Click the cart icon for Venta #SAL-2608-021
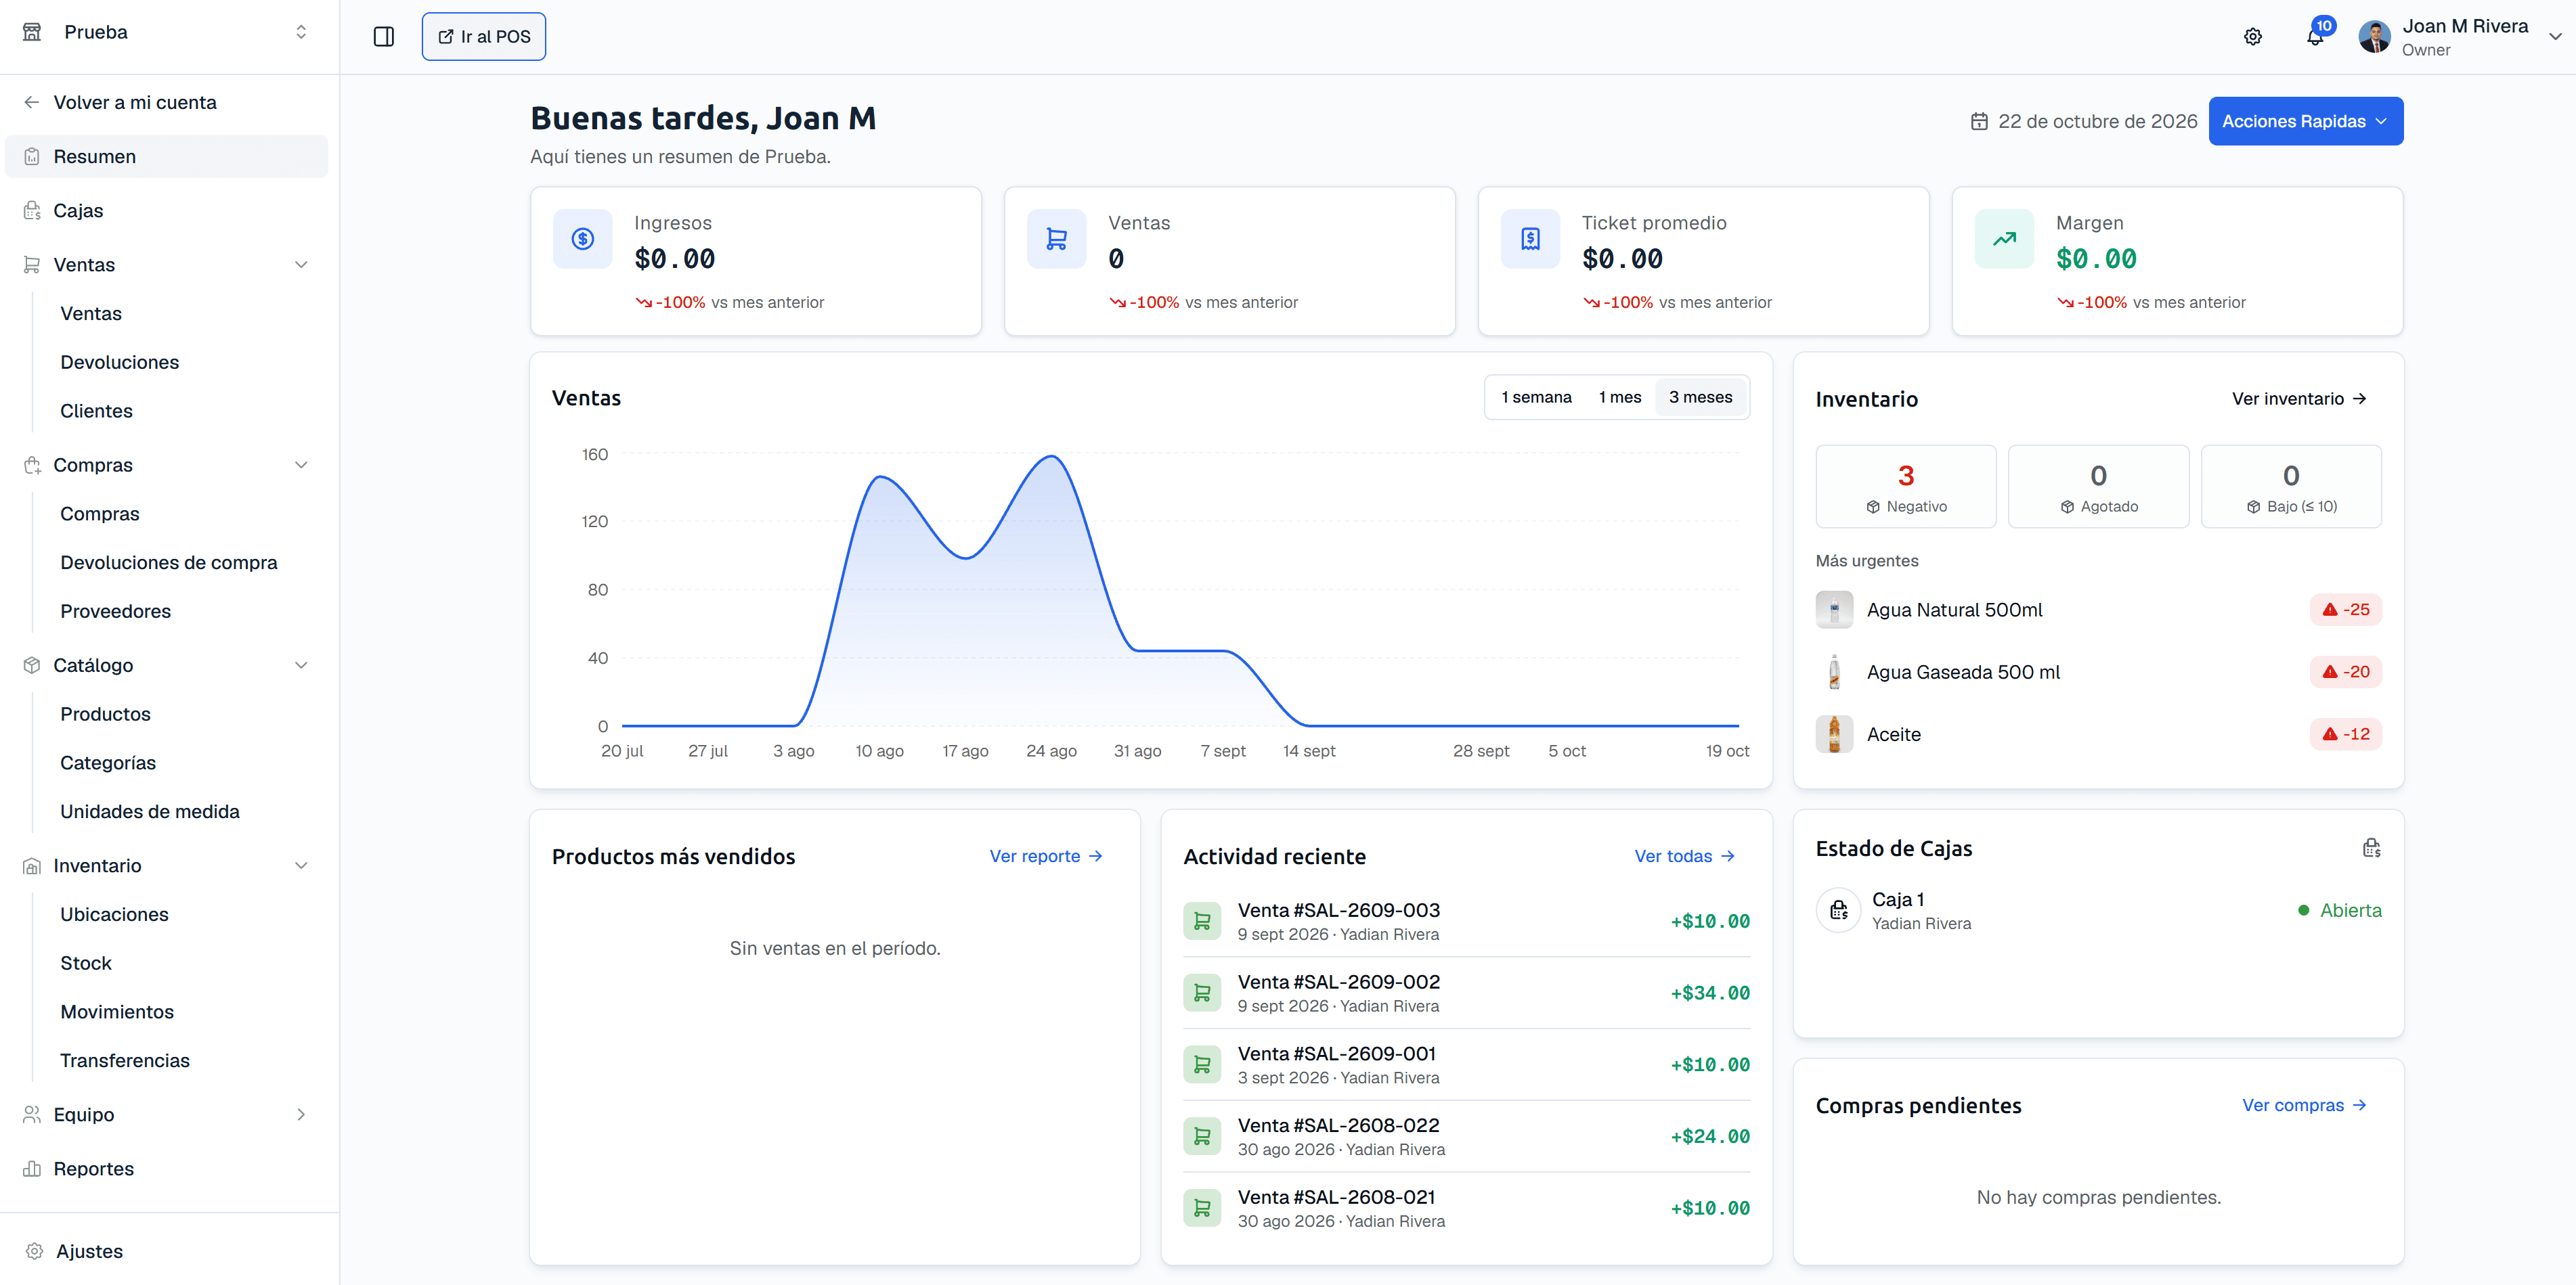The height and width of the screenshot is (1285, 2576). (x=1202, y=1208)
